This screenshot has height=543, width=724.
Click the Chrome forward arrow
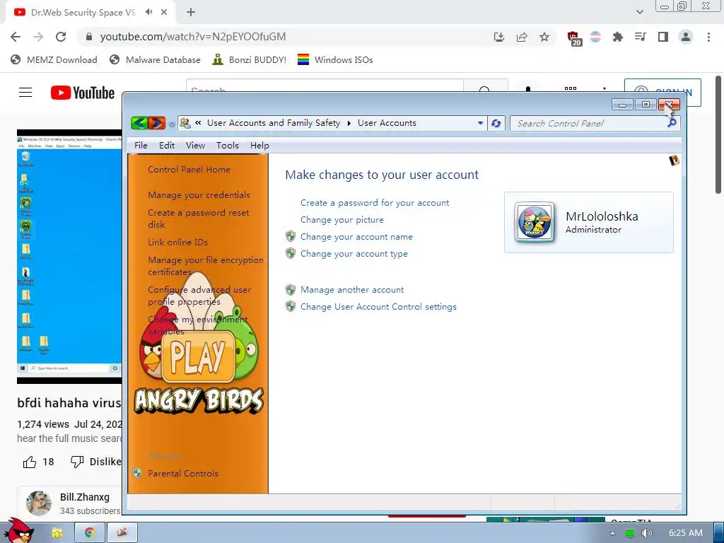(x=38, y=37)
